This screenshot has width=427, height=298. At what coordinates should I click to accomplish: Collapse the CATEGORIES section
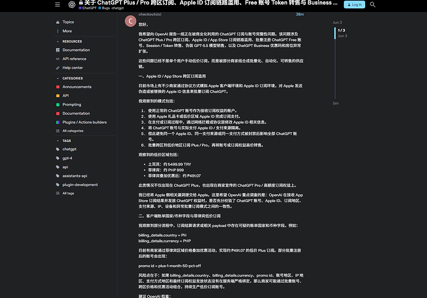pos(58,79)
